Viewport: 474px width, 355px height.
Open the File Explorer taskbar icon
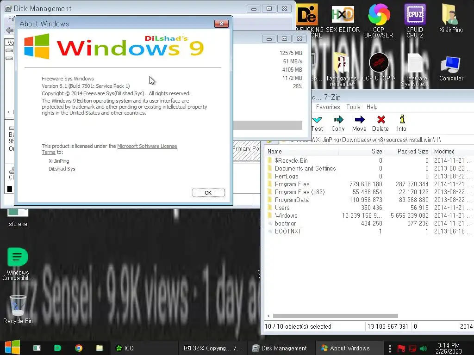pos(100,348)
